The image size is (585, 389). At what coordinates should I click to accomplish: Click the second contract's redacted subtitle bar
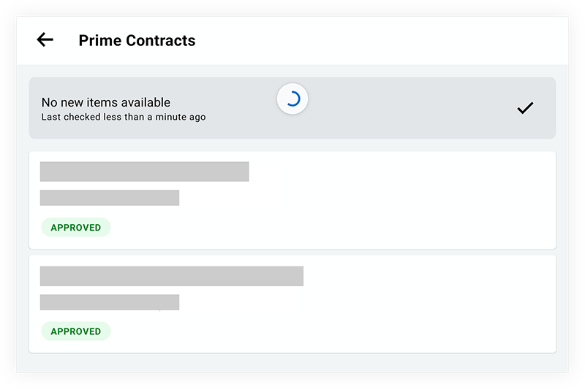109,302
